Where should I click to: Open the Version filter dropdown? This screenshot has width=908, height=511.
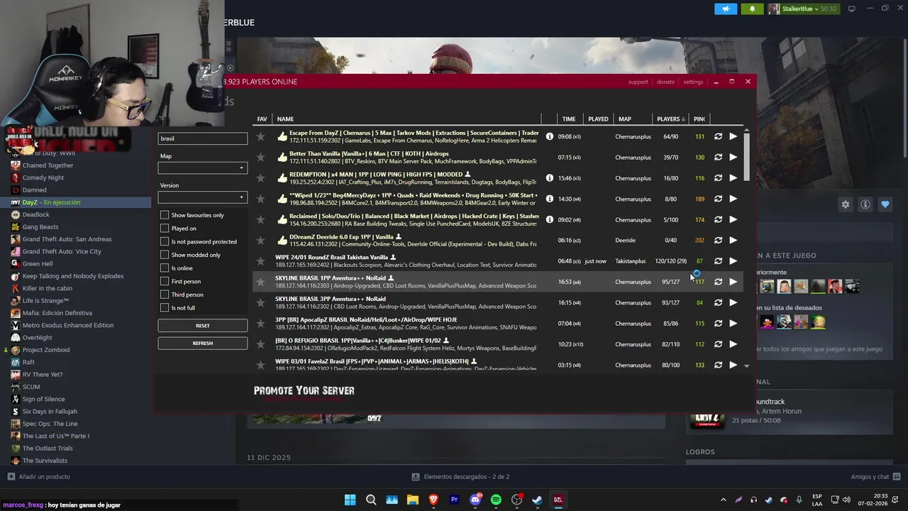[x=202, y=197]
